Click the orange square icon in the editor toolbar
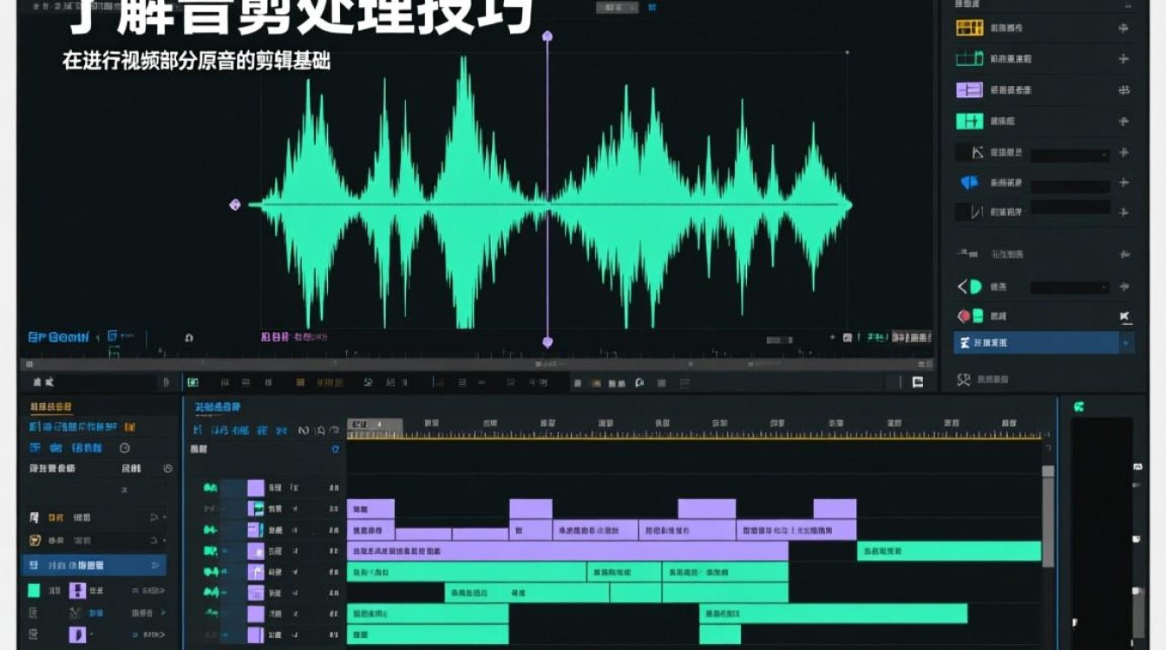Screen dimensions: 1166x650 (x=300, y=382)
